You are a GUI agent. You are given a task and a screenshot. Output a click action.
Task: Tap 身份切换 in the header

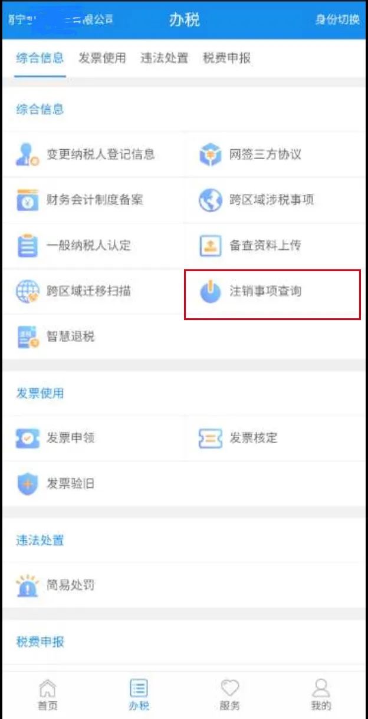point(337,19)
